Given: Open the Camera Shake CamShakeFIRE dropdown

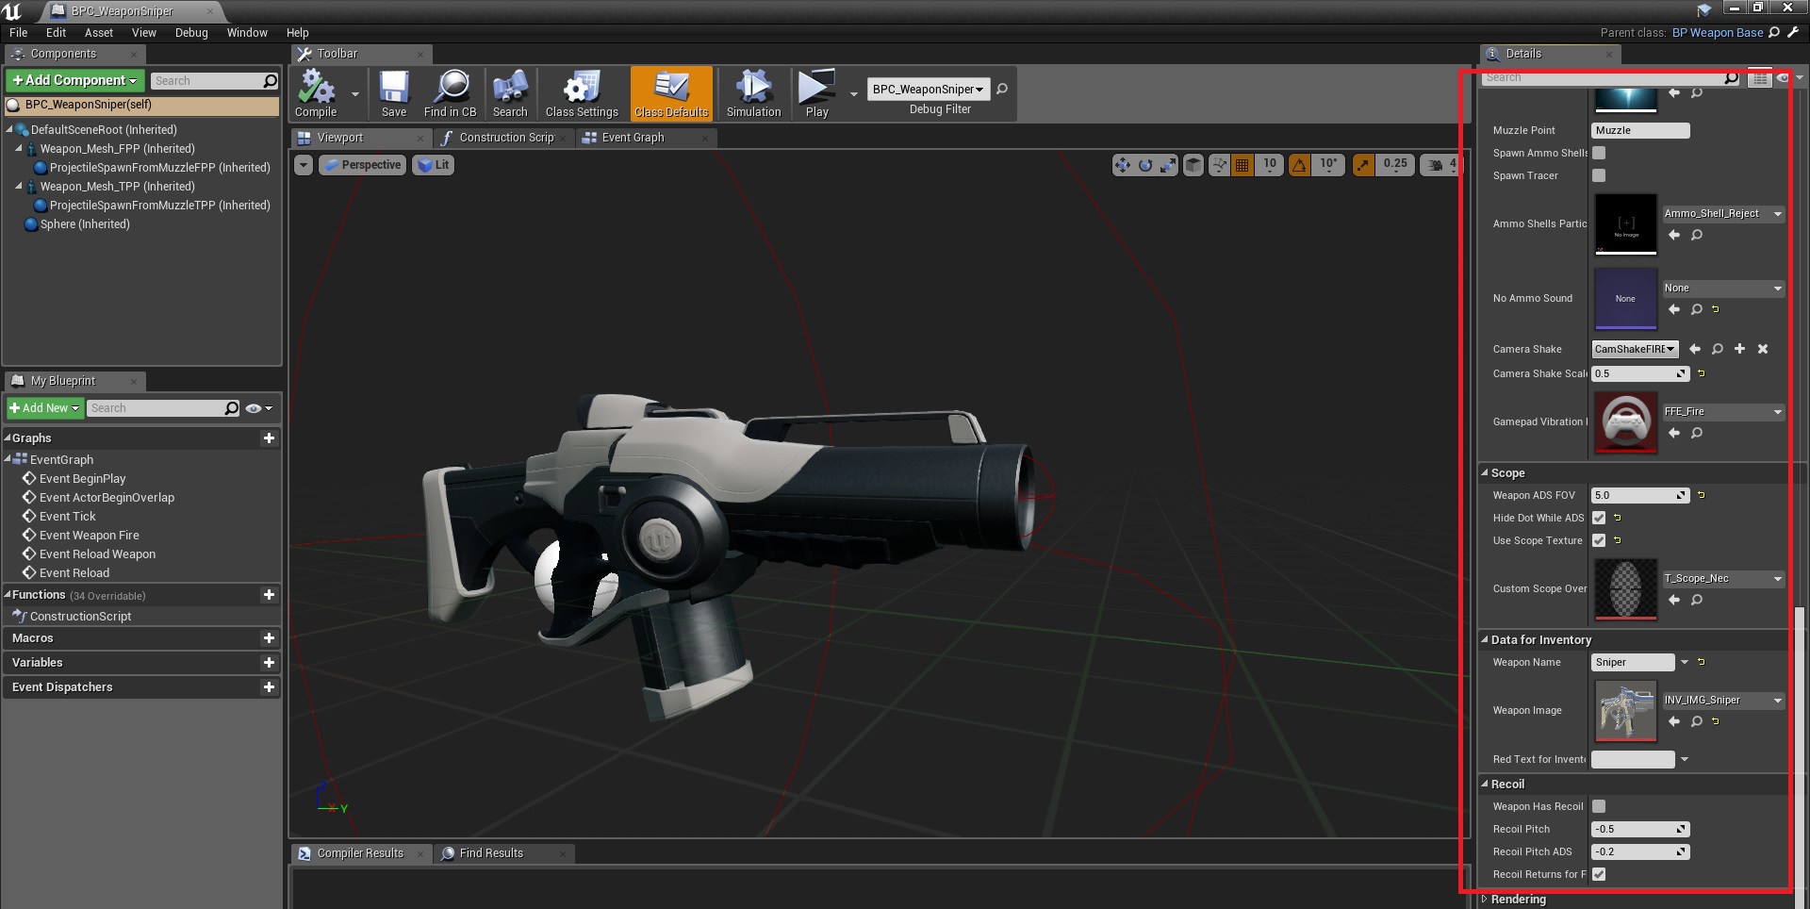Looking at the screenshot, I should (1635, 349).
